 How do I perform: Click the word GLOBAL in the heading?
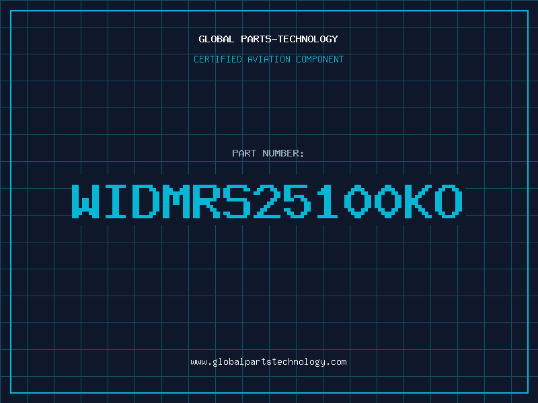(216, 39)
